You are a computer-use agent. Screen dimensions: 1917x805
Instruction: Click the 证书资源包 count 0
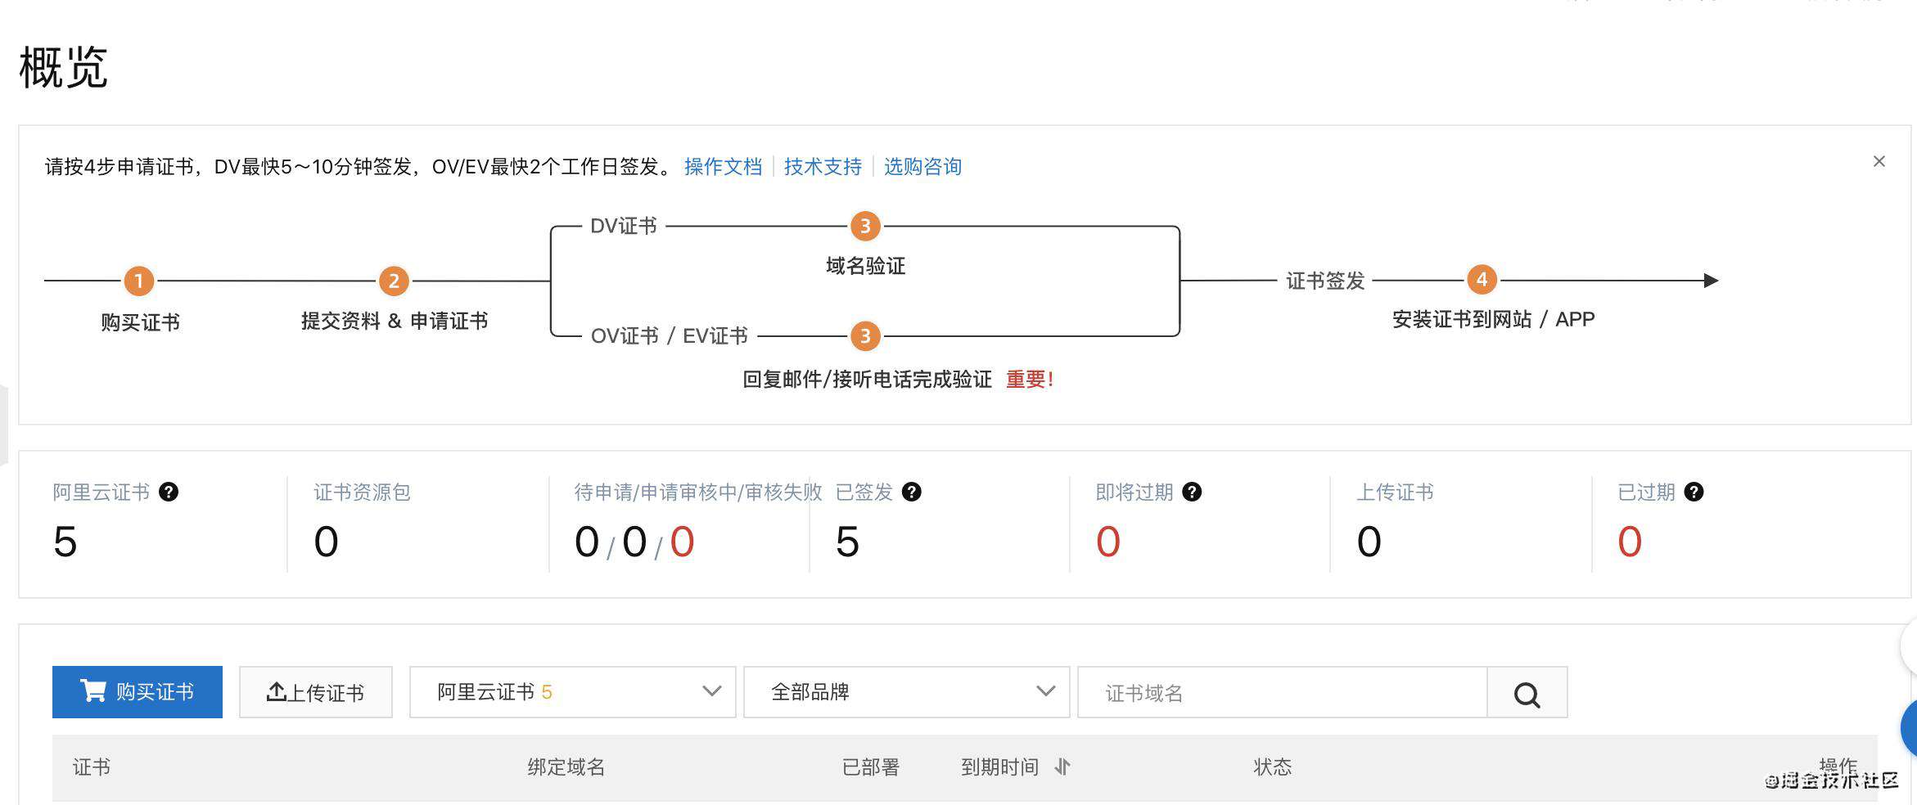point(326,542)
